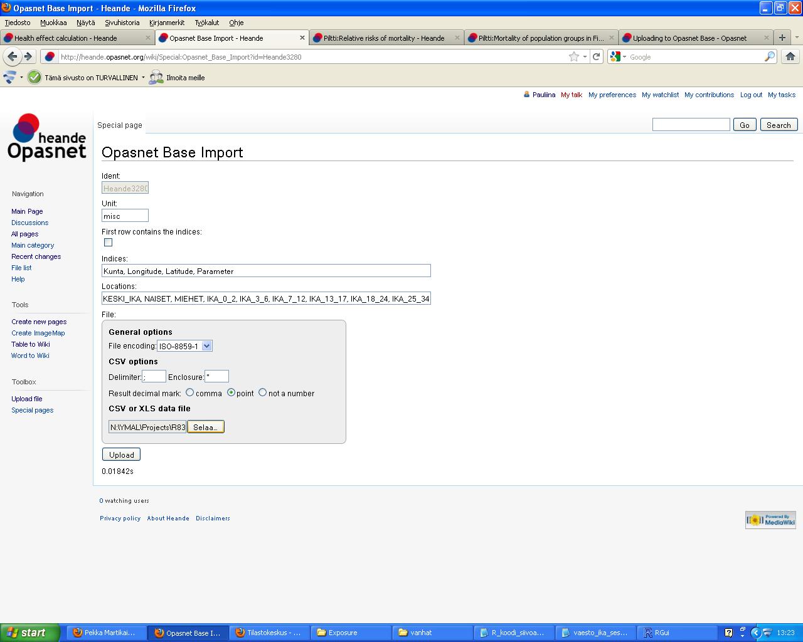This screenshot has width=803, height=642.
Task: Open the Privacy policy footer link
Action: point(120,518)
